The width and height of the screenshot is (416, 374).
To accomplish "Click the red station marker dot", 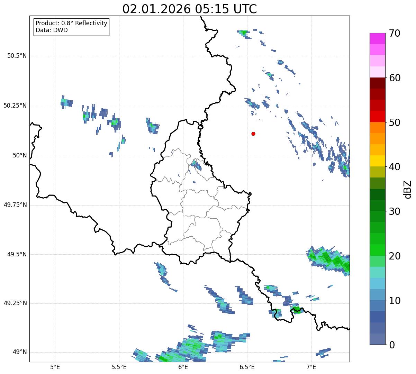I will [x=253, y=134].
